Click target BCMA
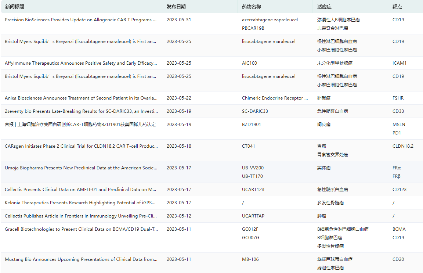The width and height of the screenshot is (423, 273). [x=399, y=229]
